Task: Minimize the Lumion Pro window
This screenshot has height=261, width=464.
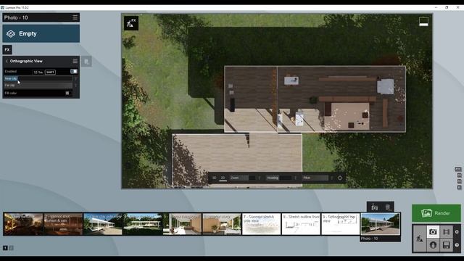Action: click(x=436, y=7)
